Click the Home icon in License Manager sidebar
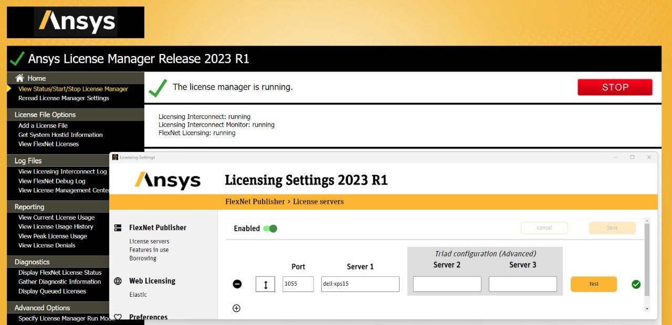Viewport: 672px width, 325px height. (x=20, y=78)
